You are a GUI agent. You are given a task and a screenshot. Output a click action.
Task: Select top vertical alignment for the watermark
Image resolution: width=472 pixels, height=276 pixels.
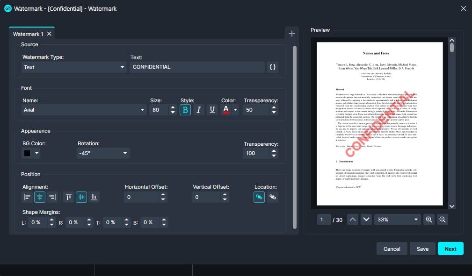click(x=68, y=197)
